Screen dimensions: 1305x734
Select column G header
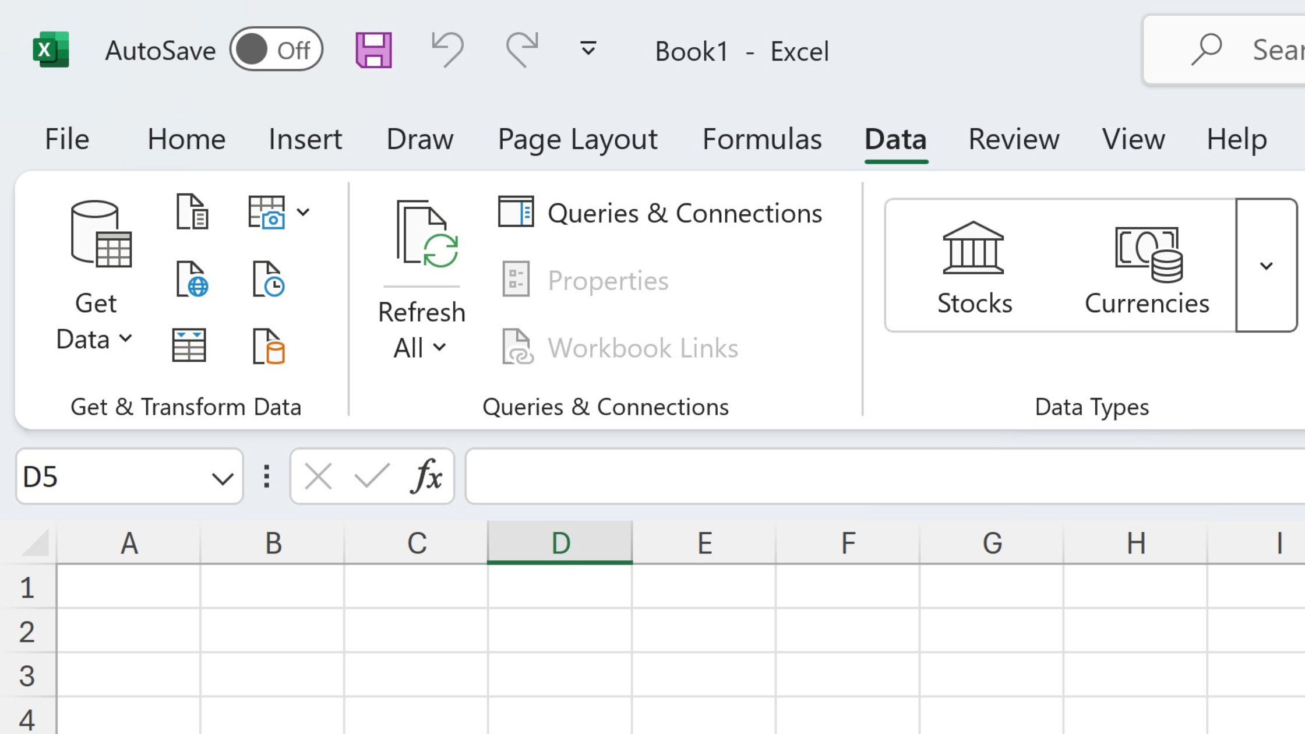[992, 543]
